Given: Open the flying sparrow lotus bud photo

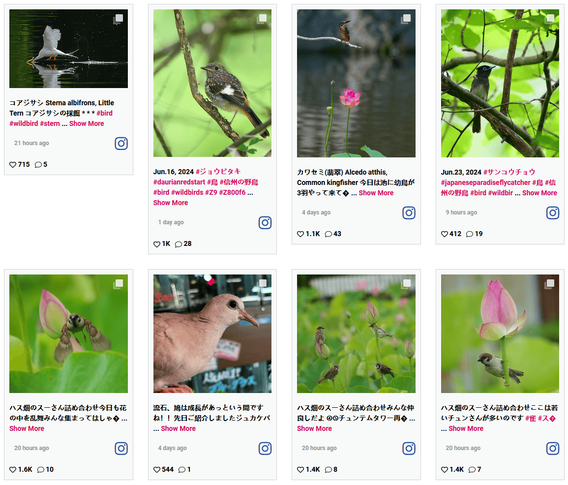Looking at the screenshot, I should pyautogui.click(x=68, y=333).
